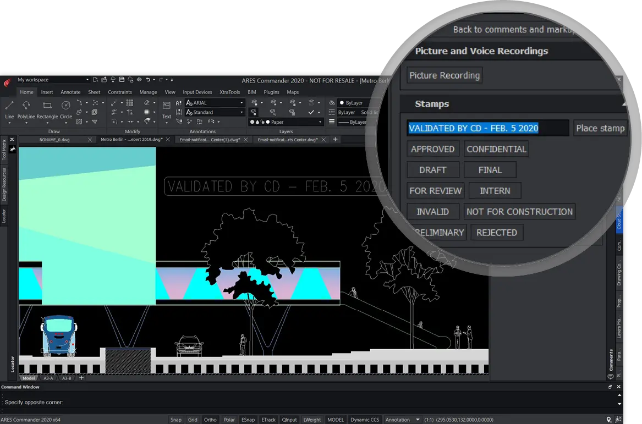
Task: Click the Text annotation tool
Action: tap(167, 109)
